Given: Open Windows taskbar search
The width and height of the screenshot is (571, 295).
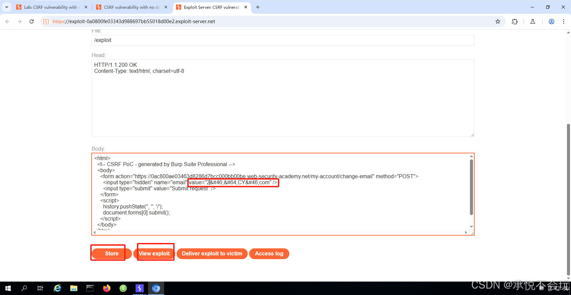Looking at the screenshot, I should pyautogui.click(x=24, y=288).
